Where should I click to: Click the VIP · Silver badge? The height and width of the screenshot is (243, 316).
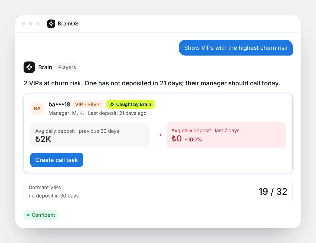88,104
